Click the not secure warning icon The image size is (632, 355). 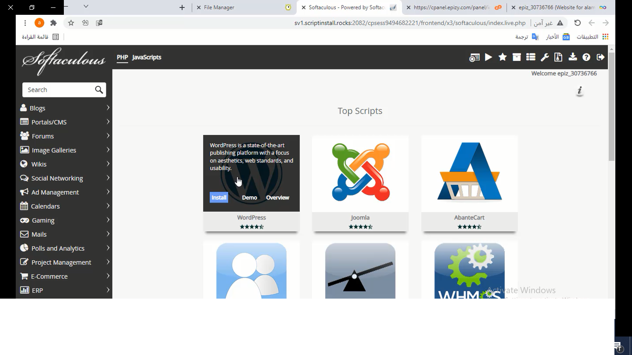(x=560, y=23)
